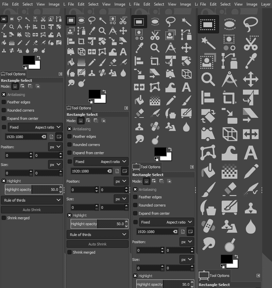This screenshot has height=288, width=272.
Task: Choose Clone stamp tool in smallest-icon toolbox
Action: click(4, 50)
